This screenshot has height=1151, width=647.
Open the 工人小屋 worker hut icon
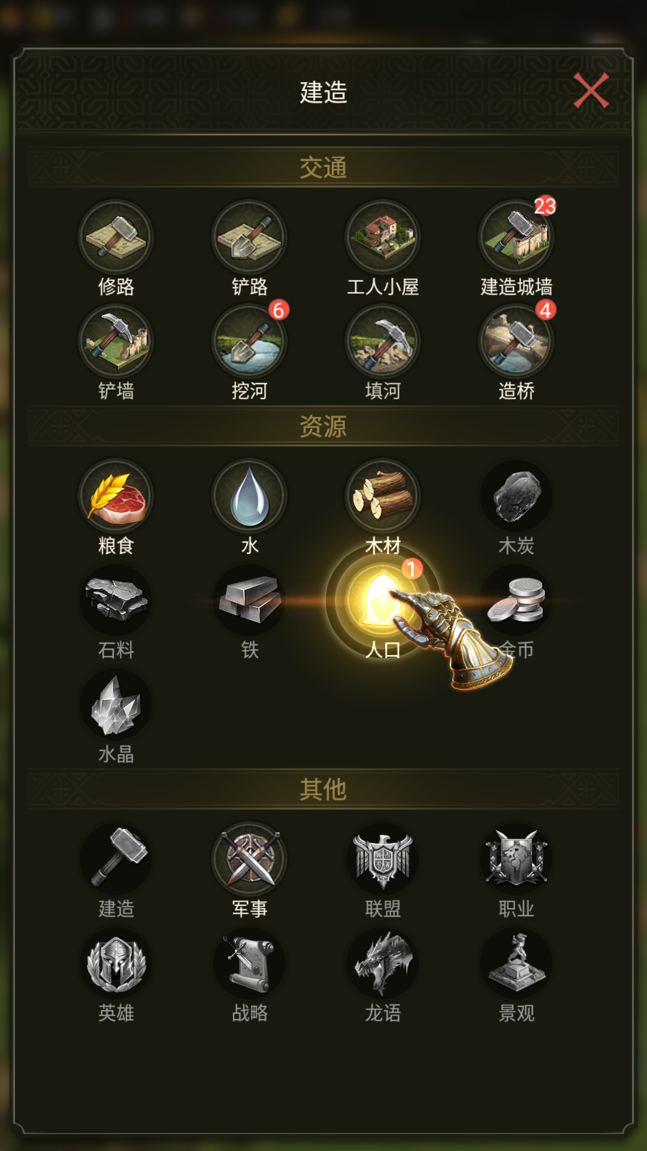click(383, 237)
